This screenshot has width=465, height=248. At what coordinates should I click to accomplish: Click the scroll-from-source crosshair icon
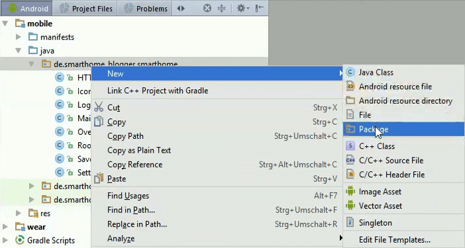pyautogui.click(x=207, y=9)
